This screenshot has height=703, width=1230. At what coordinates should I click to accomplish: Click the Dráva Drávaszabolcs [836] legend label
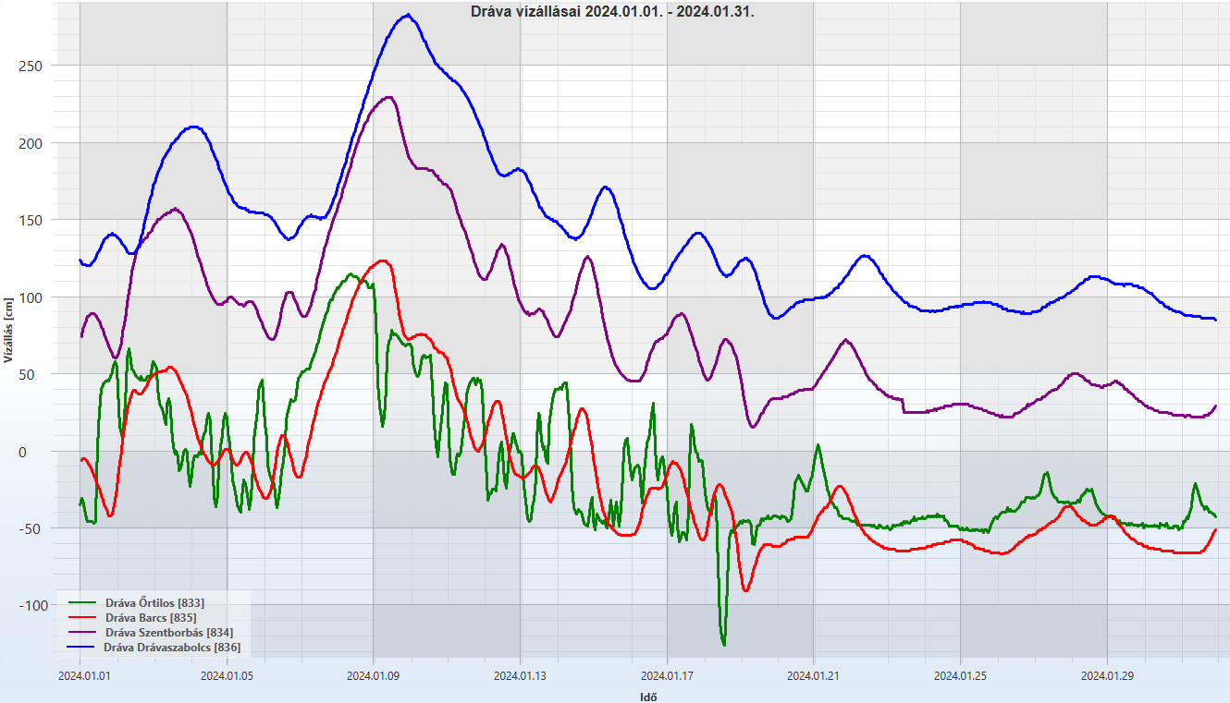pyautogui.click(x=172, y=648)
